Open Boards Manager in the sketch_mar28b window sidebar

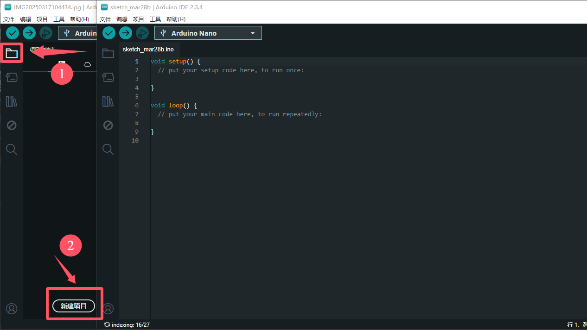pos(108,77)
